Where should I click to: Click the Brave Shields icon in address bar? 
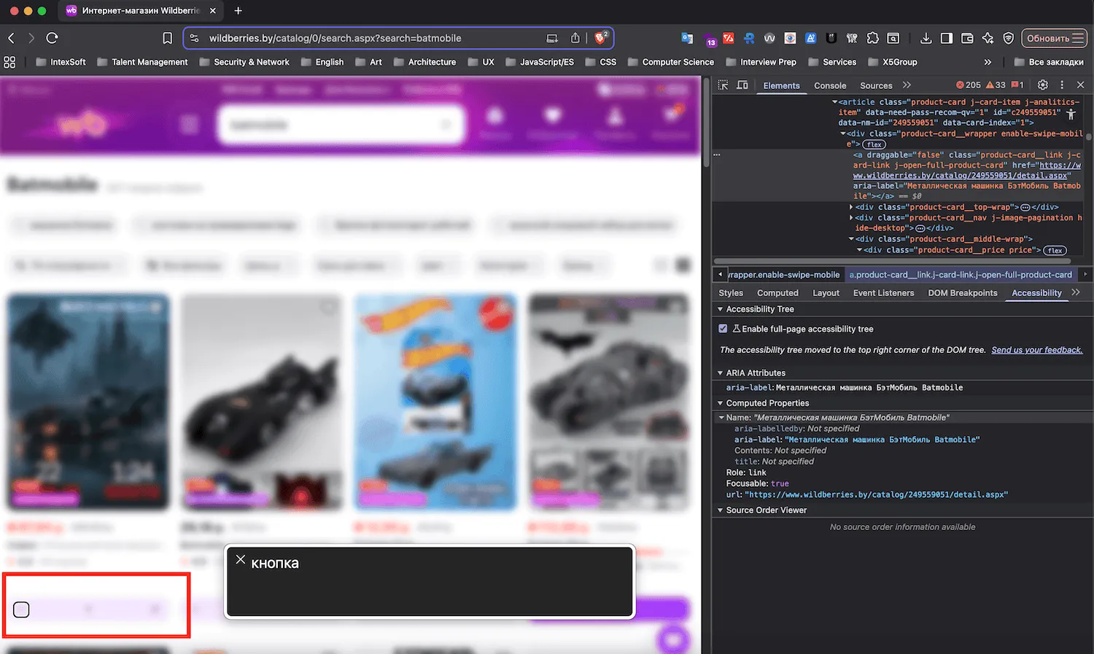[600, 38]
